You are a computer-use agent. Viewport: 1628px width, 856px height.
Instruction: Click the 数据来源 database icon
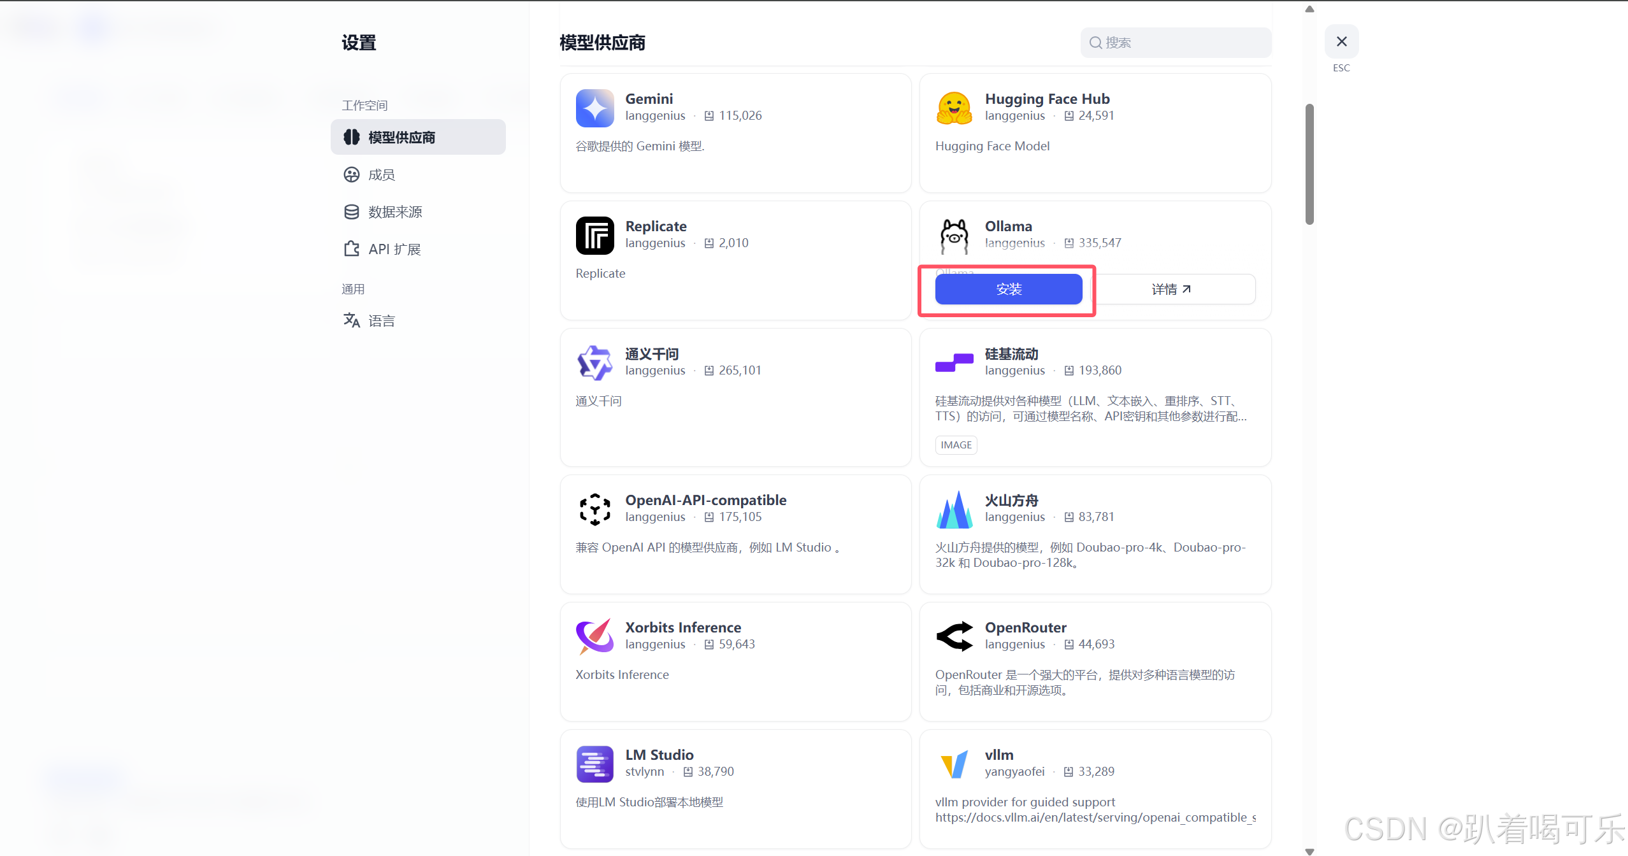pyautogui.click(x=351, y=211)
